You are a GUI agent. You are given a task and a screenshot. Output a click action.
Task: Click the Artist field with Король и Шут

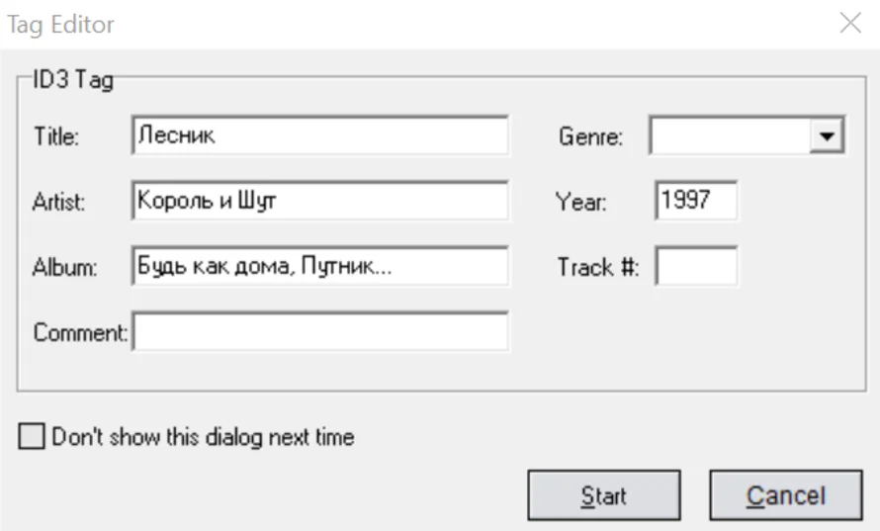click(318, 201)
